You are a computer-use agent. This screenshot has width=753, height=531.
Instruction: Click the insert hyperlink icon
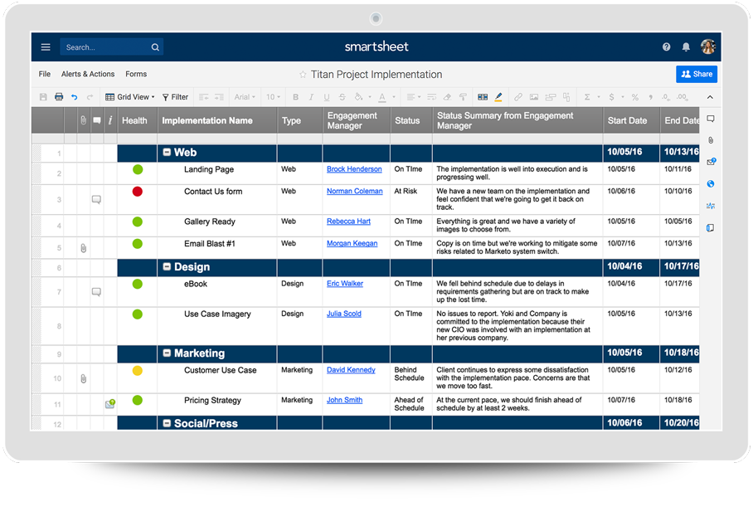coord(518,97)
